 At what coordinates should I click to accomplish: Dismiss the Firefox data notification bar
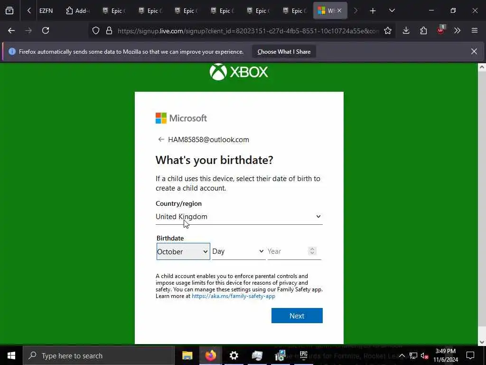[474, 51]
